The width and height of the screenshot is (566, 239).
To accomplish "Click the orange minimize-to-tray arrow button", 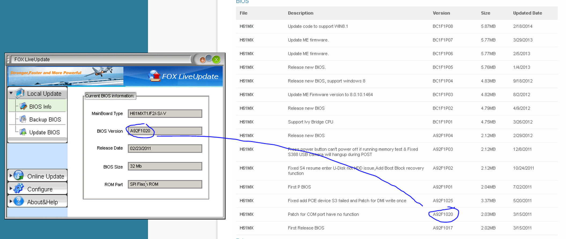I will pyautogui.click(x=203, y=60).
